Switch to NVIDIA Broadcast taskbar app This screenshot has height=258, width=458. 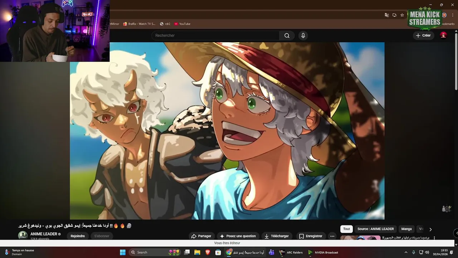[x=323, y=252]
